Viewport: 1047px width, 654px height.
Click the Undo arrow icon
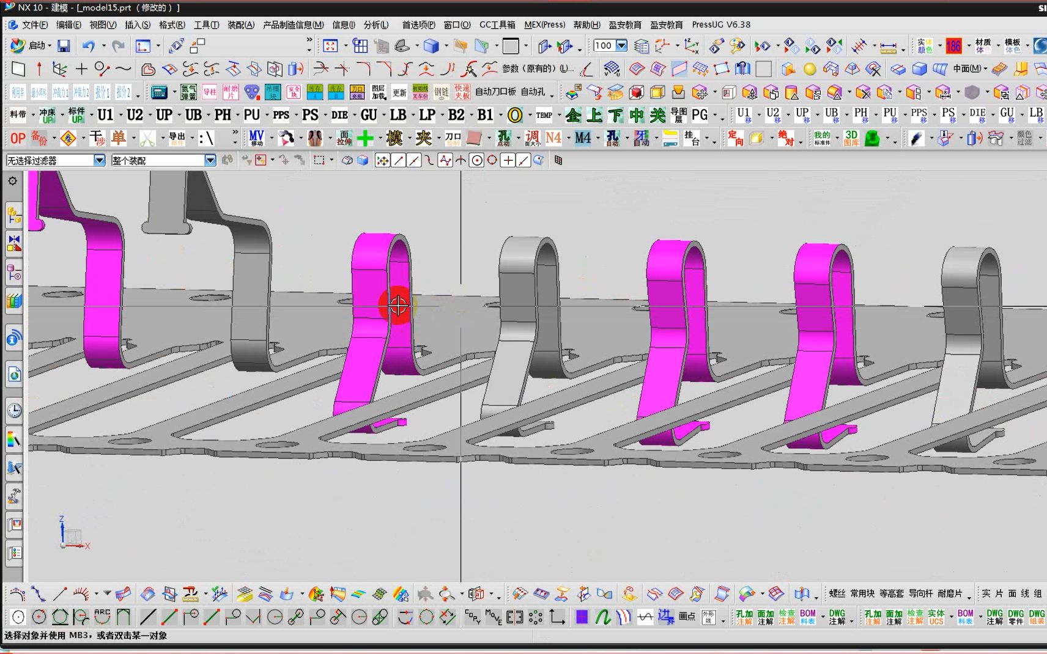tap(89, 46)
